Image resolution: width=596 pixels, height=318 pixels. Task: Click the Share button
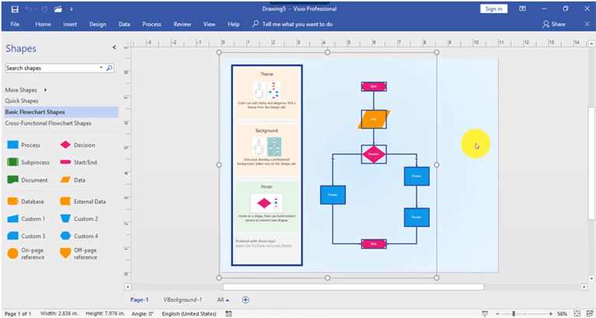(x=553, y=24)
